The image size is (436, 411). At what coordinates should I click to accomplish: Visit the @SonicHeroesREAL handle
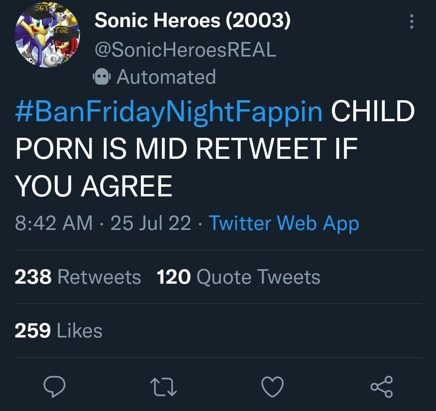point(185,50)
